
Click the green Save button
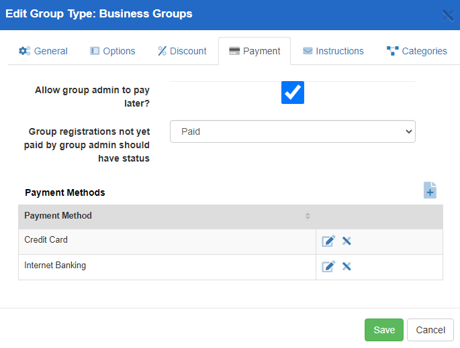tap(384, 330)
